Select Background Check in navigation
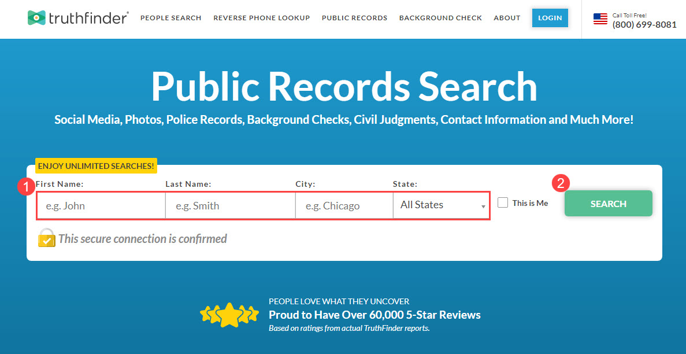Screen dimensions: 686x354 440,18
